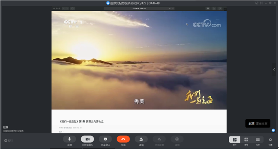Viewport: 279px width, 150px height.
Task: Click the pop-out window icon in title bar
Action: click(x=257, y=3)
